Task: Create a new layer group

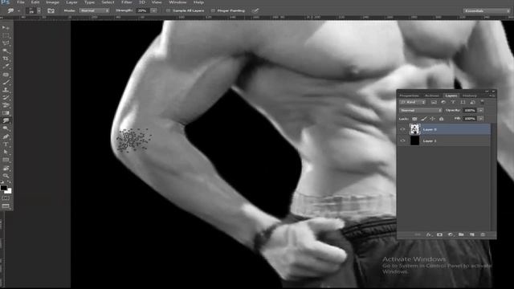Action: [461, 234]
